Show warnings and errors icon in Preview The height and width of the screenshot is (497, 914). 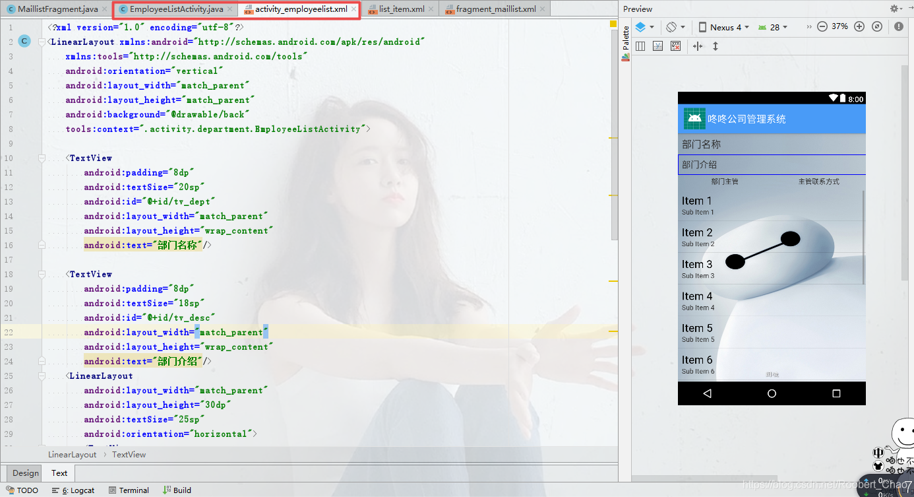pos(899,27)
